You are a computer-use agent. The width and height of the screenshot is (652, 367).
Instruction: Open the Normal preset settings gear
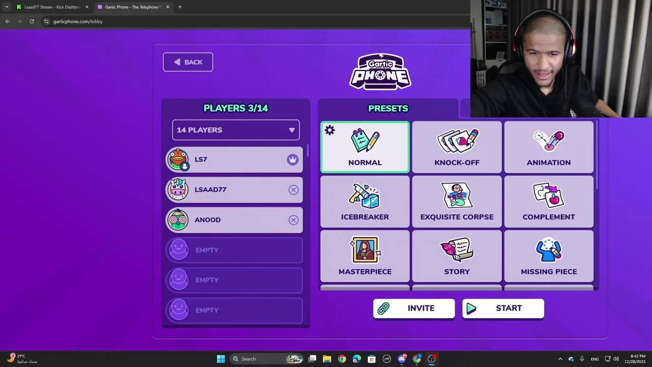pyautogui.click(x=330, y=130)
